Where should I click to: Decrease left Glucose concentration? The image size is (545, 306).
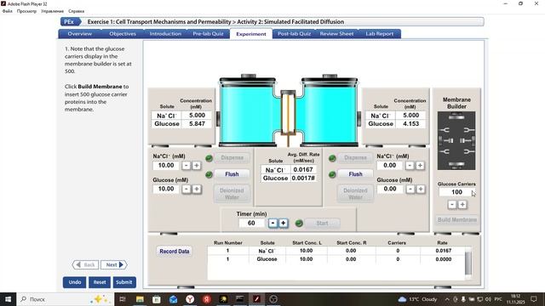186,189
